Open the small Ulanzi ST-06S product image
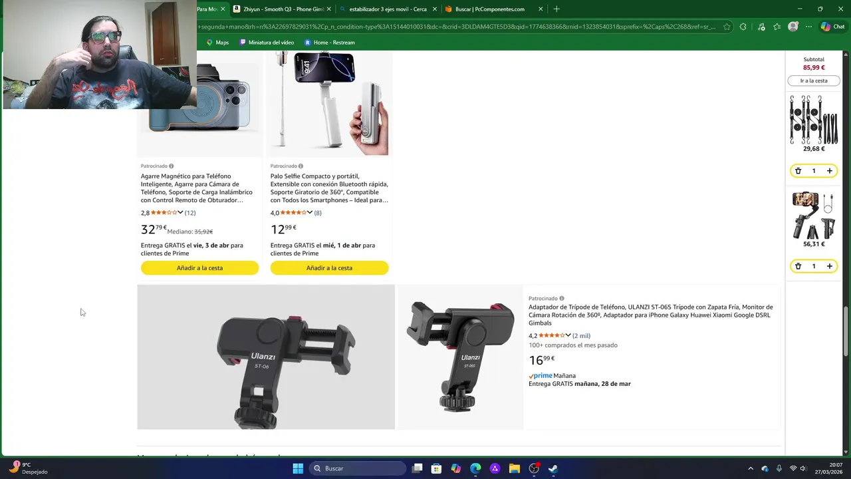Viewport: 851px width, 479px height. click(x=461, y=357)
